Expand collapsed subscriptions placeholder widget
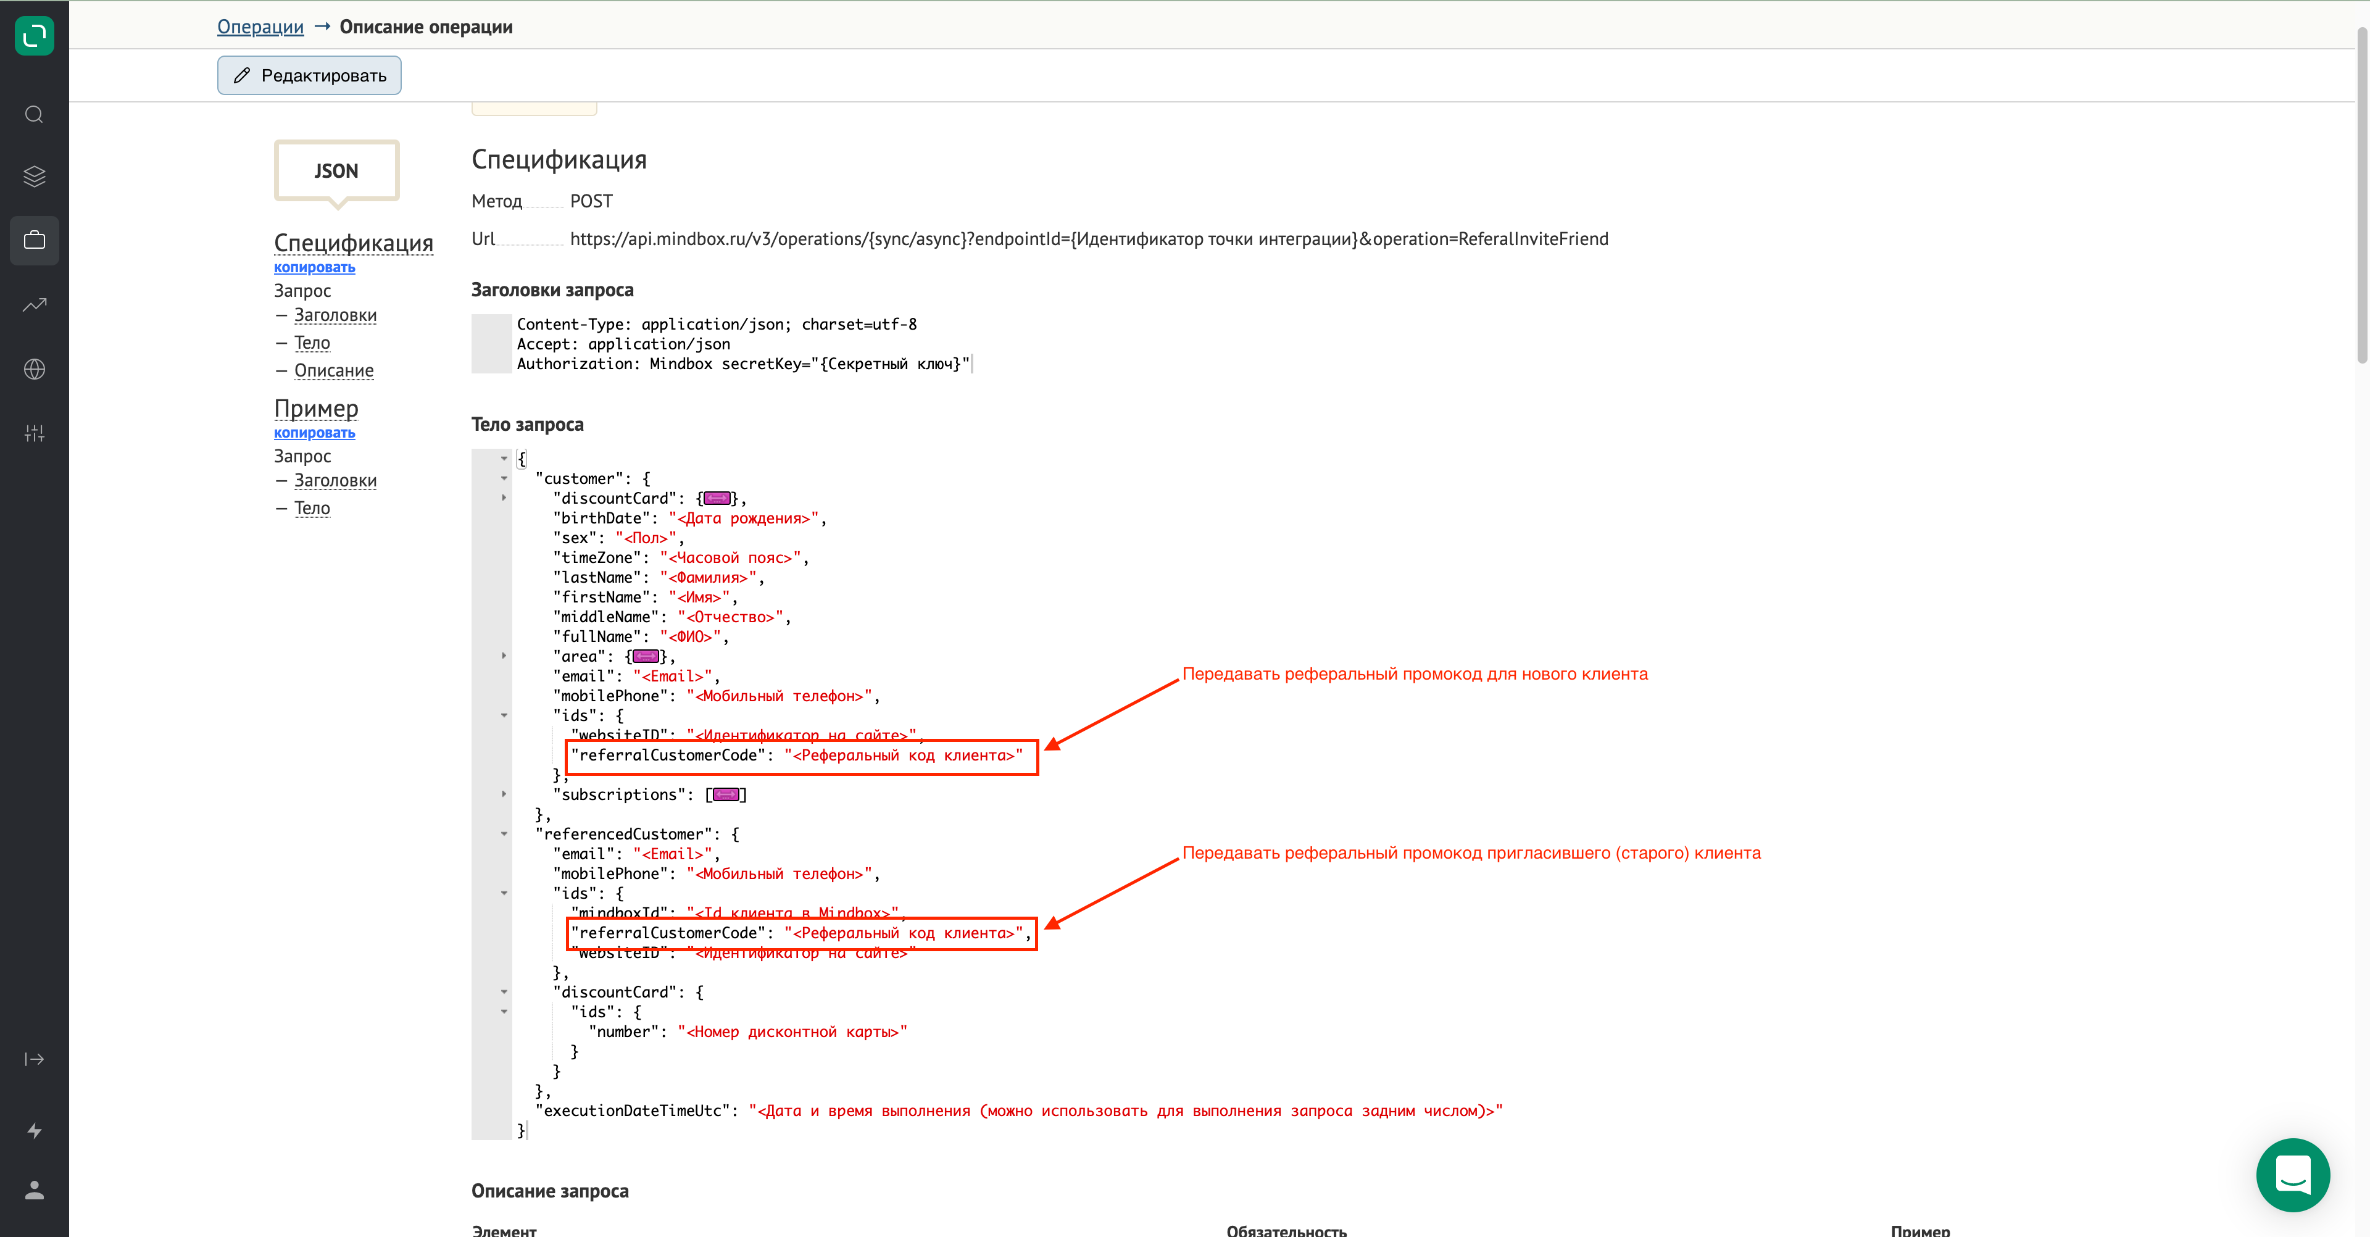This screenshot has height=1237, width=2370. 726,794
